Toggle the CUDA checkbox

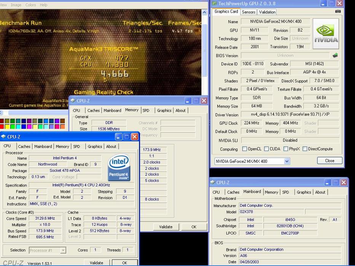266,149
